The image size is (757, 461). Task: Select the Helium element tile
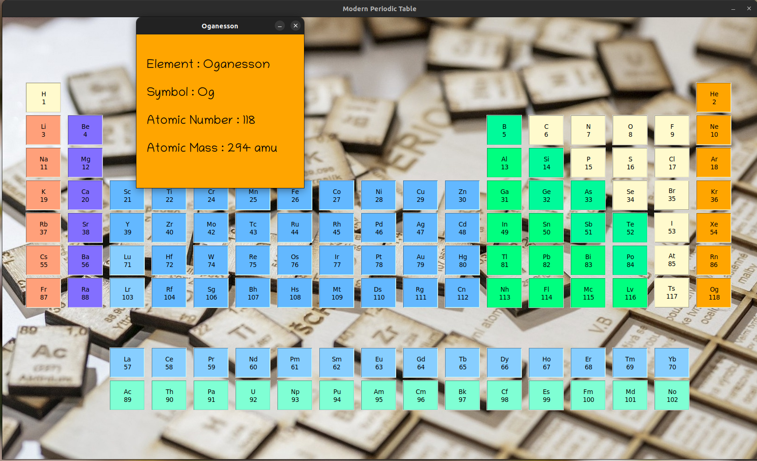coord(714,97)
